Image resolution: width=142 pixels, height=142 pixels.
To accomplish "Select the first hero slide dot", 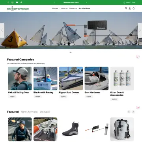I will tap(70, 52).
